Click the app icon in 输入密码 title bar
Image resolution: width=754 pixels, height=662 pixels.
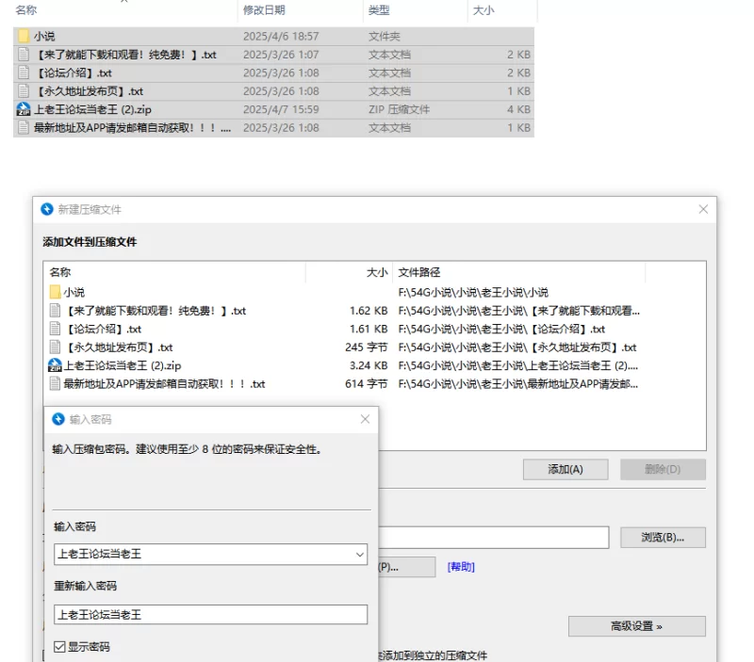click(x=58, y=419)
